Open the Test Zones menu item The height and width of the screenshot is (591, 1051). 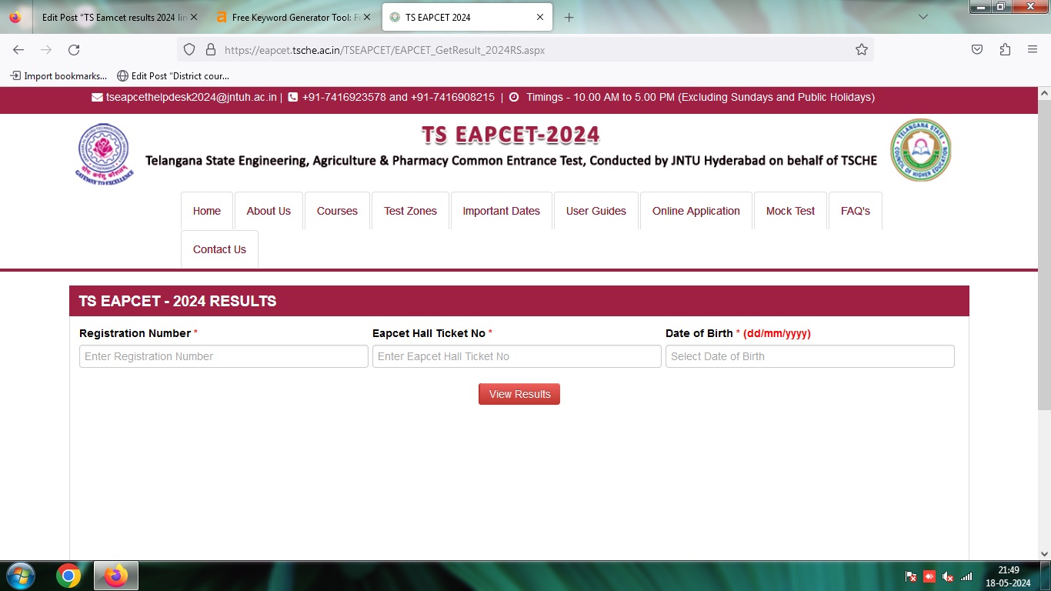(410, 211)
